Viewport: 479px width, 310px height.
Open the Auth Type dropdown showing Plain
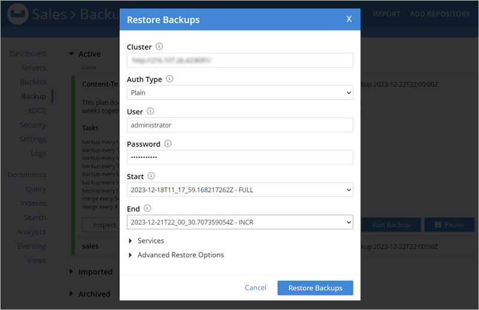(240, 93)
